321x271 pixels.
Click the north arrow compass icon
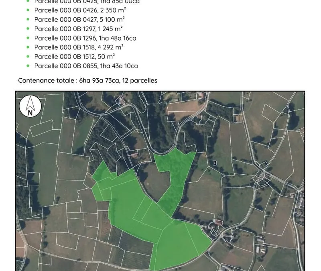pyautogui.click(x=30, y=106)
